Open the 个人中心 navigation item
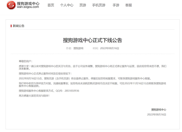This screenshot has height=132, width=182. tap(67, 5)
